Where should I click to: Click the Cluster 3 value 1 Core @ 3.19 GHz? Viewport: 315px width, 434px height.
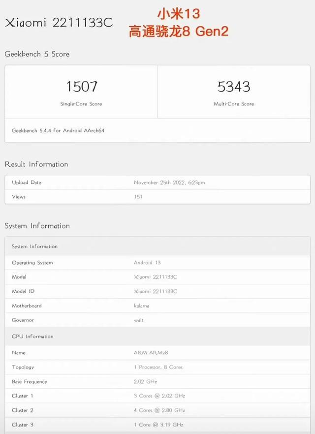tap(158, 425)
